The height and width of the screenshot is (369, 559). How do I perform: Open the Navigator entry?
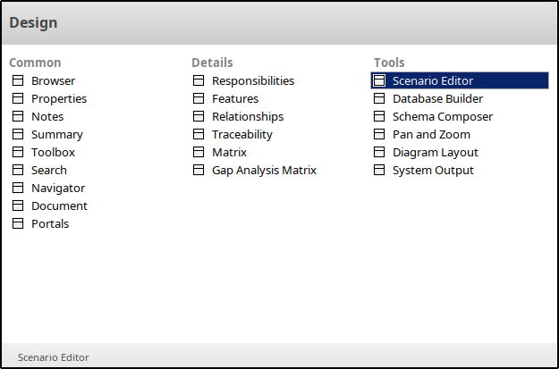click(x=58, y=188)
